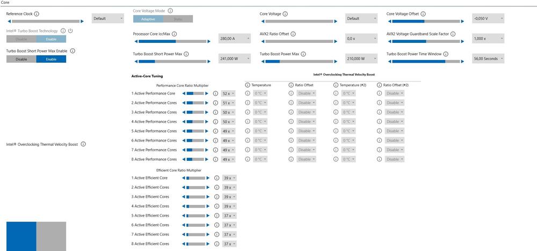Click the Turbo Boost Short Power Max slider track

172,62
